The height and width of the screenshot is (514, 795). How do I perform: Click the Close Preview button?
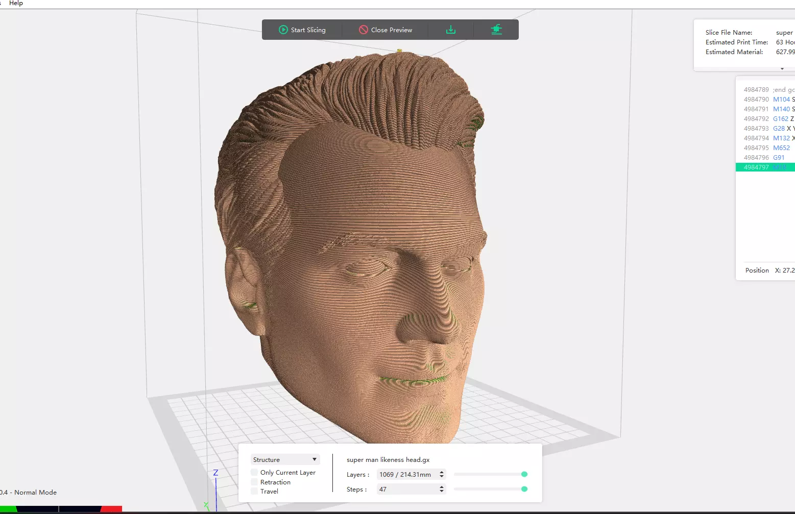(x=386, y=30)
